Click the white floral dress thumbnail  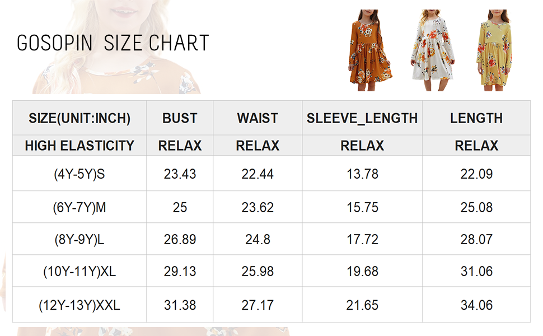pyautogui.click(x=432, y=50)
